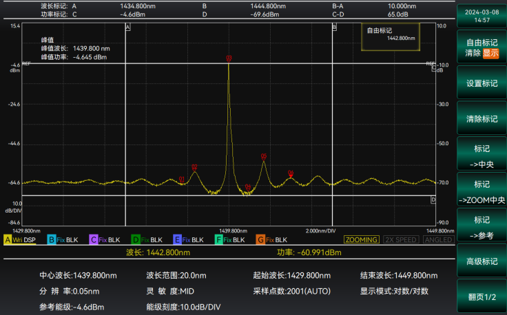Viewport: 507px width, 315px height.
Task: Toggle the ZOOMING indicator
Action: click(361, 240)
